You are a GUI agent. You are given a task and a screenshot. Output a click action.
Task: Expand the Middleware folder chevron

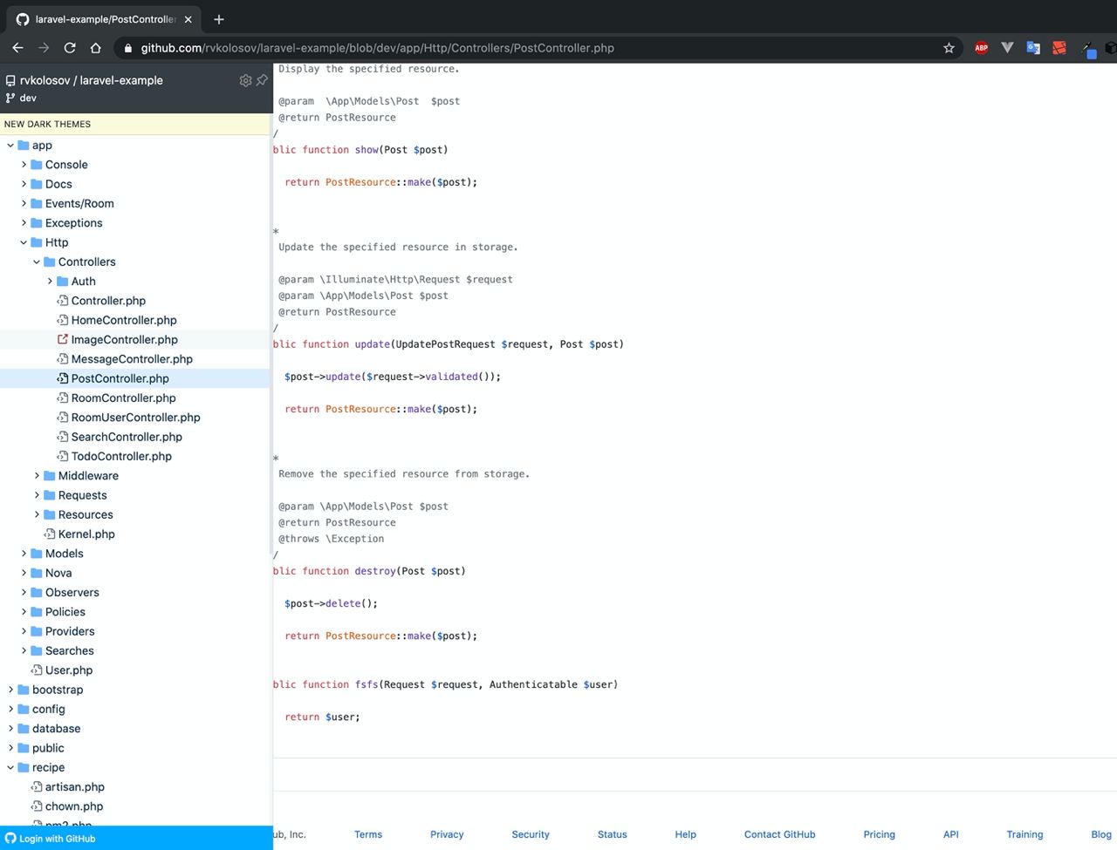[37, 476]
